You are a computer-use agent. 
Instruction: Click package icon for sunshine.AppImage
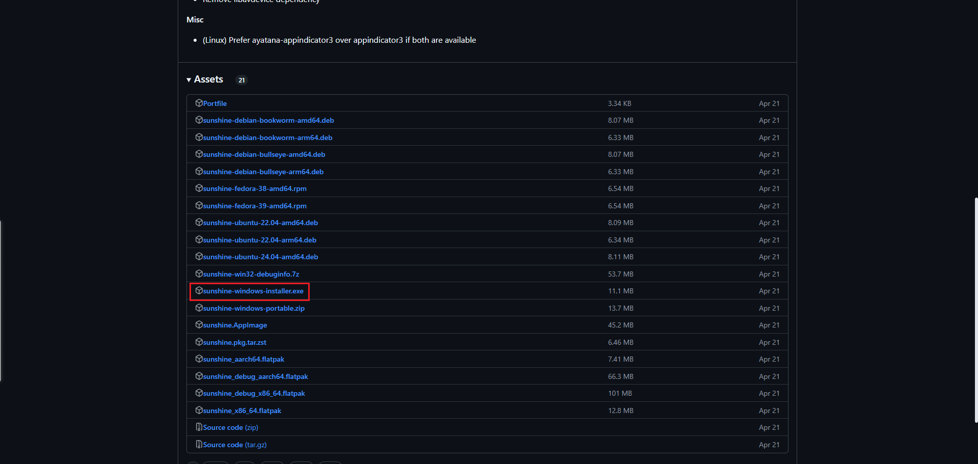[199, 325]
